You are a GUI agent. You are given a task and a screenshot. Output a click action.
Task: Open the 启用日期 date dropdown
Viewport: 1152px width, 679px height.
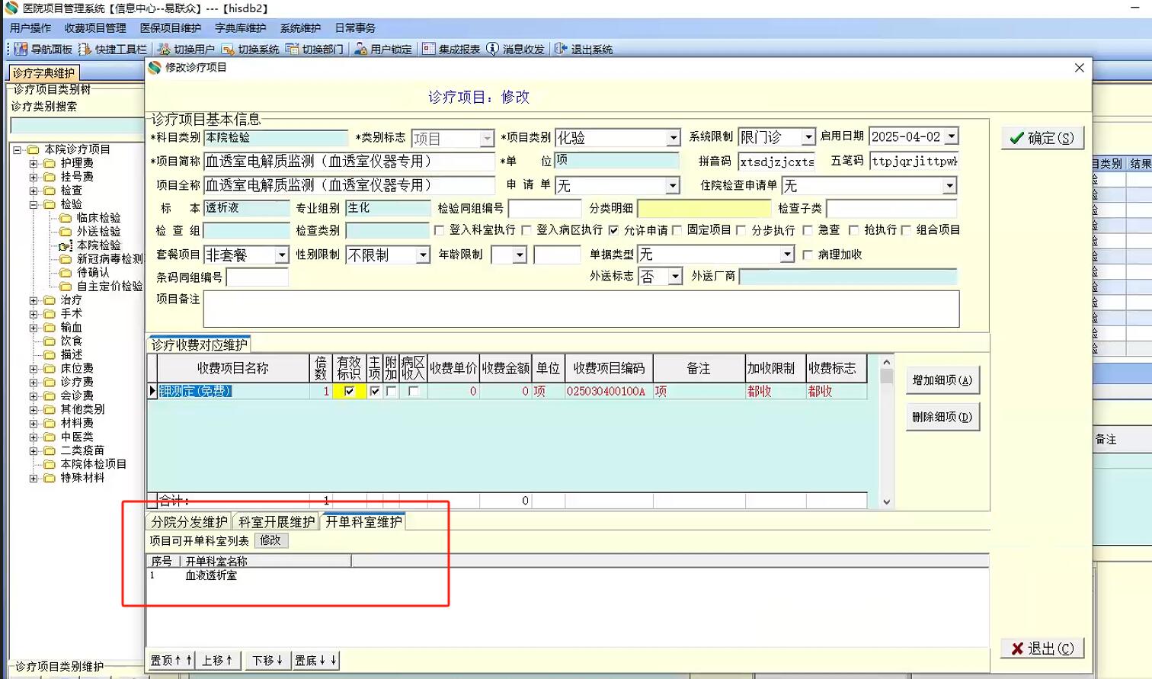click(x=952, y=136)
